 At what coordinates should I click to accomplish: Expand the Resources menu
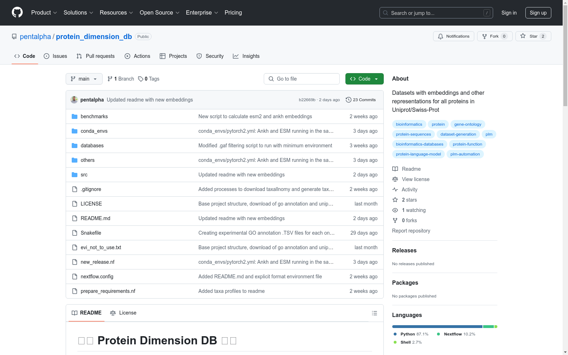coord(116,12)
